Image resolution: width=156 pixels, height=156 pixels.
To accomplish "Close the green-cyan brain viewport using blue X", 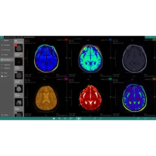I will pos(110,40).
